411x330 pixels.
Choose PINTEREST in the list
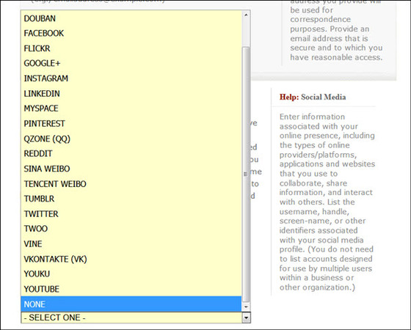131,124
